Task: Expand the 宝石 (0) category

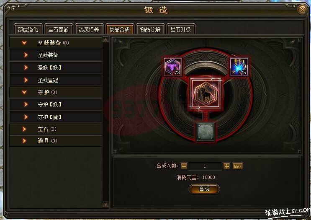Action: (x=56, y=129)
